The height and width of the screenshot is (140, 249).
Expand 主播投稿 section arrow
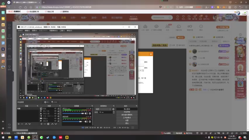tap(204, 37)
